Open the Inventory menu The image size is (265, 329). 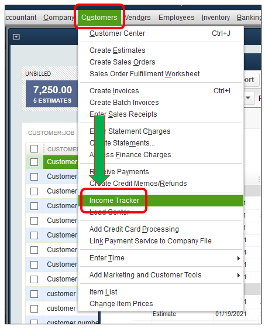click(x=216, y=18)
